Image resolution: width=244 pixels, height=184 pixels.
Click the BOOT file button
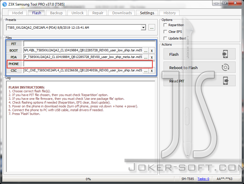(x=14, y=50)
